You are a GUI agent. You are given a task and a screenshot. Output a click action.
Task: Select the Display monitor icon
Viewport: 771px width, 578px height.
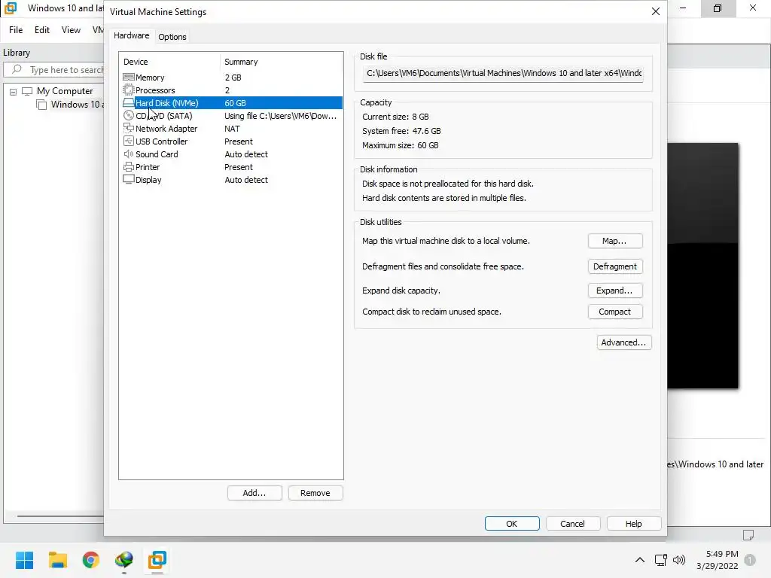[x=128, y=179]
